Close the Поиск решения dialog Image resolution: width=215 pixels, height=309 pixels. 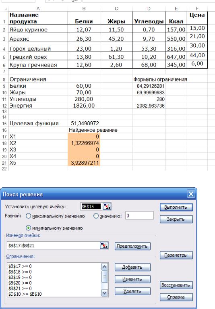190,194
